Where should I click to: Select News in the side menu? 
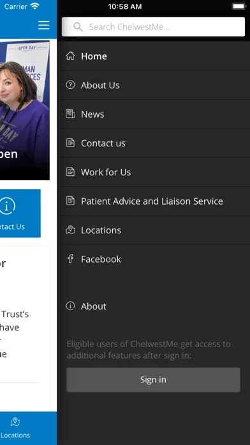[154, 114]
